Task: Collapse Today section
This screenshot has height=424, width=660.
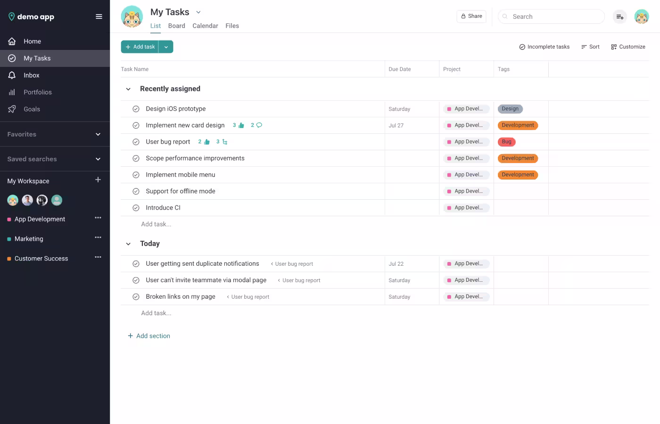Action: pos(128,244)
